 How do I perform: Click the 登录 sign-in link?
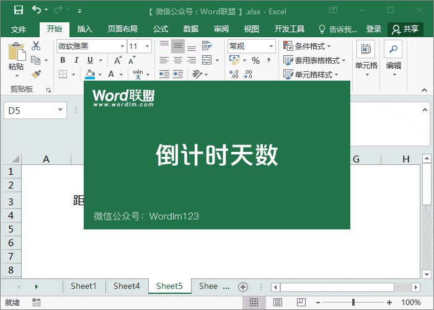coord(374,29)
